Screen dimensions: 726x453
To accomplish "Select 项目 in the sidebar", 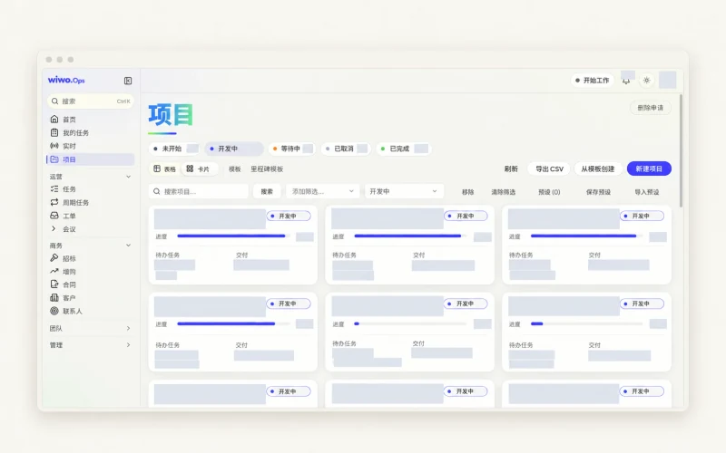I will 90,159.
